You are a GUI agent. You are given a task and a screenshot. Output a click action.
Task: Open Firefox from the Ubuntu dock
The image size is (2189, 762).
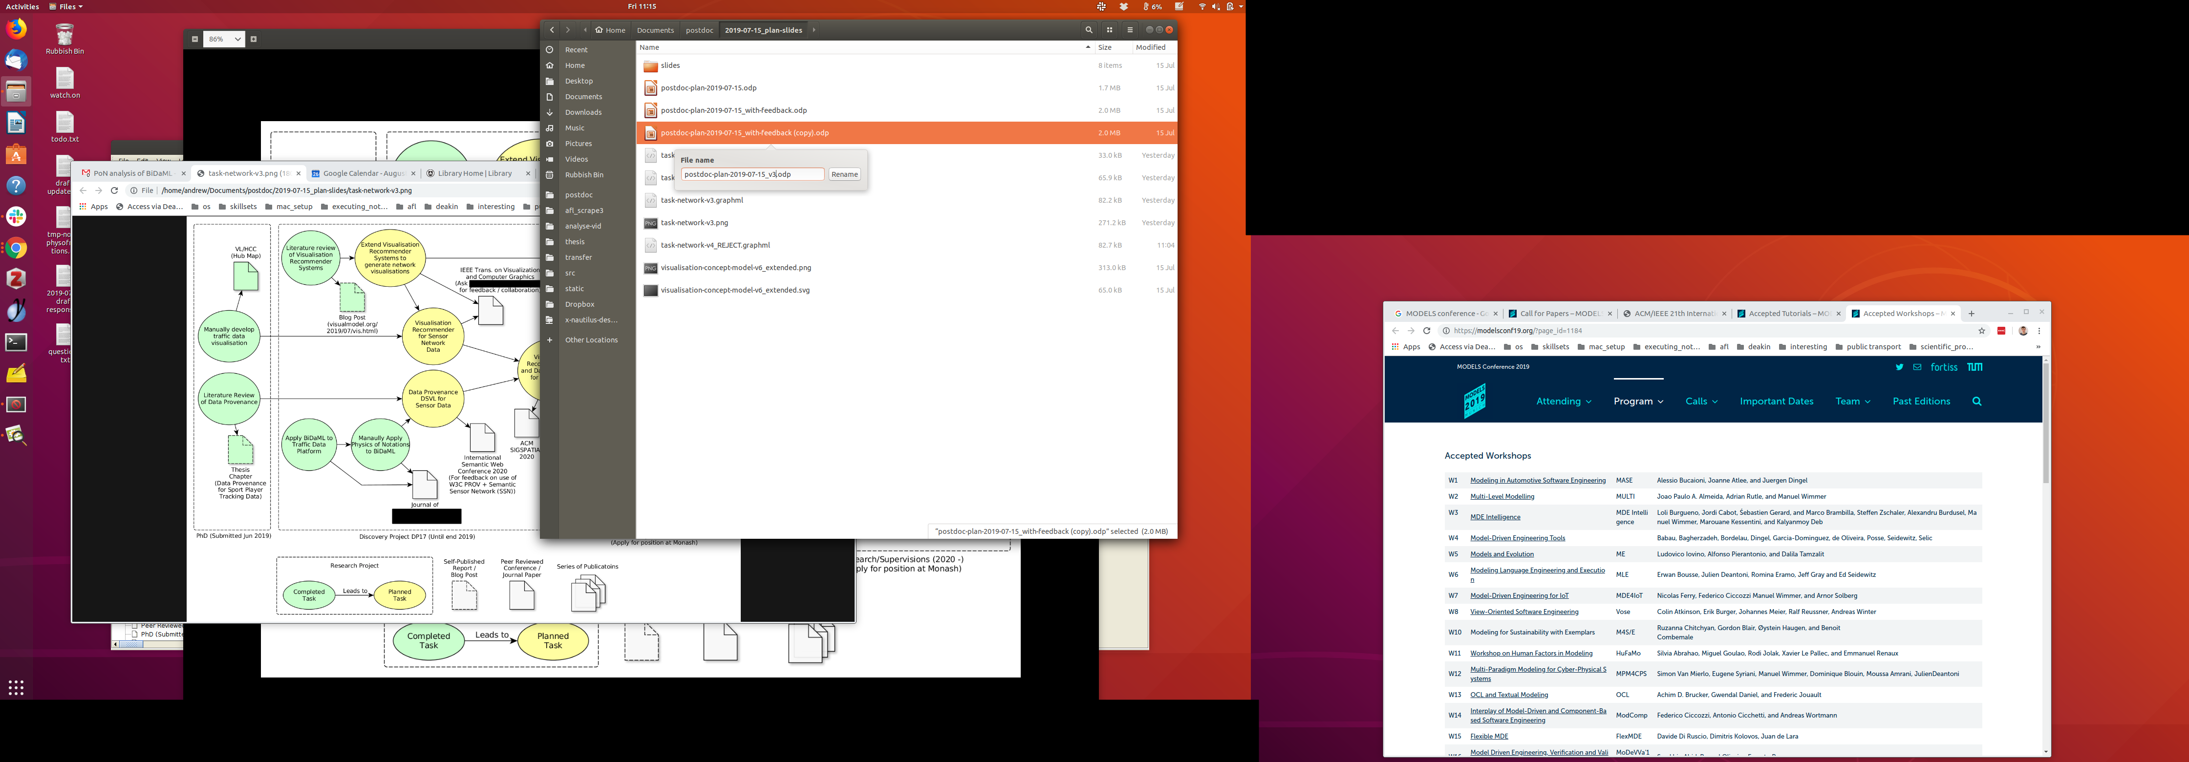click(x=16, y=29)
